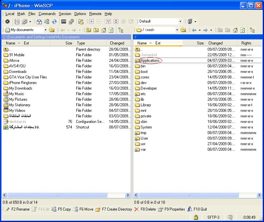Select the iPhone Ringtones local folder
Image resolution: width=264 pixels, height=222 pixels.
pos(23,83)
